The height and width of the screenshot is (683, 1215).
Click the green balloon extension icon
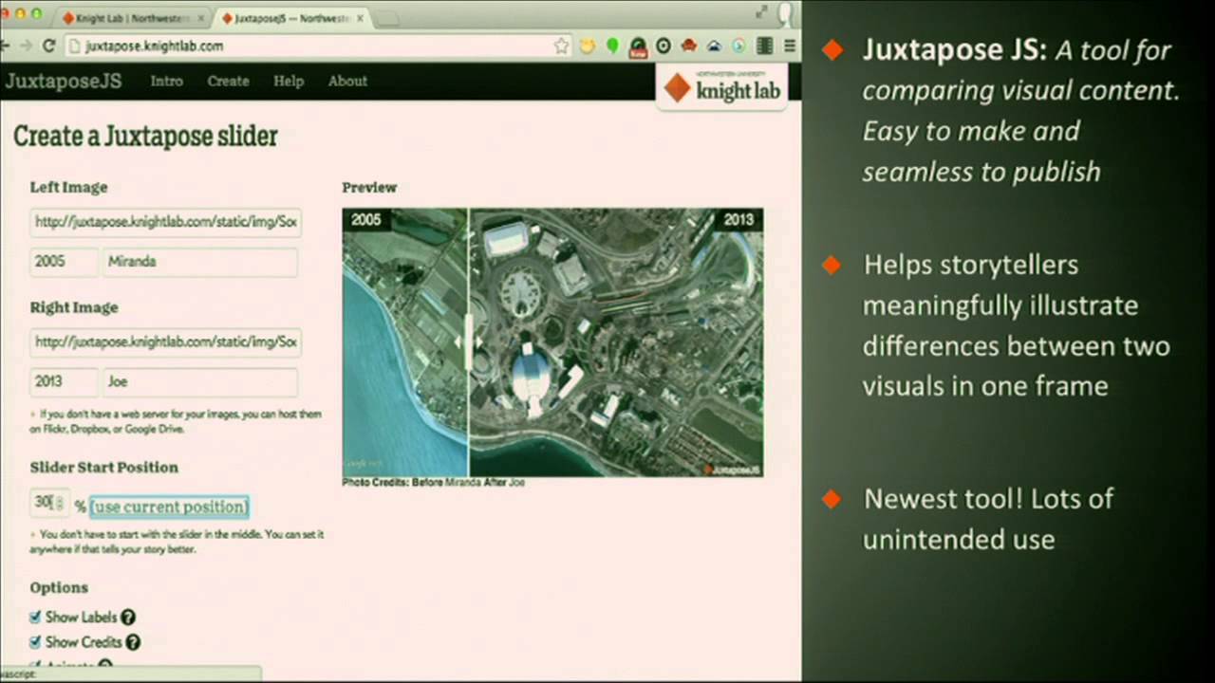613,46
